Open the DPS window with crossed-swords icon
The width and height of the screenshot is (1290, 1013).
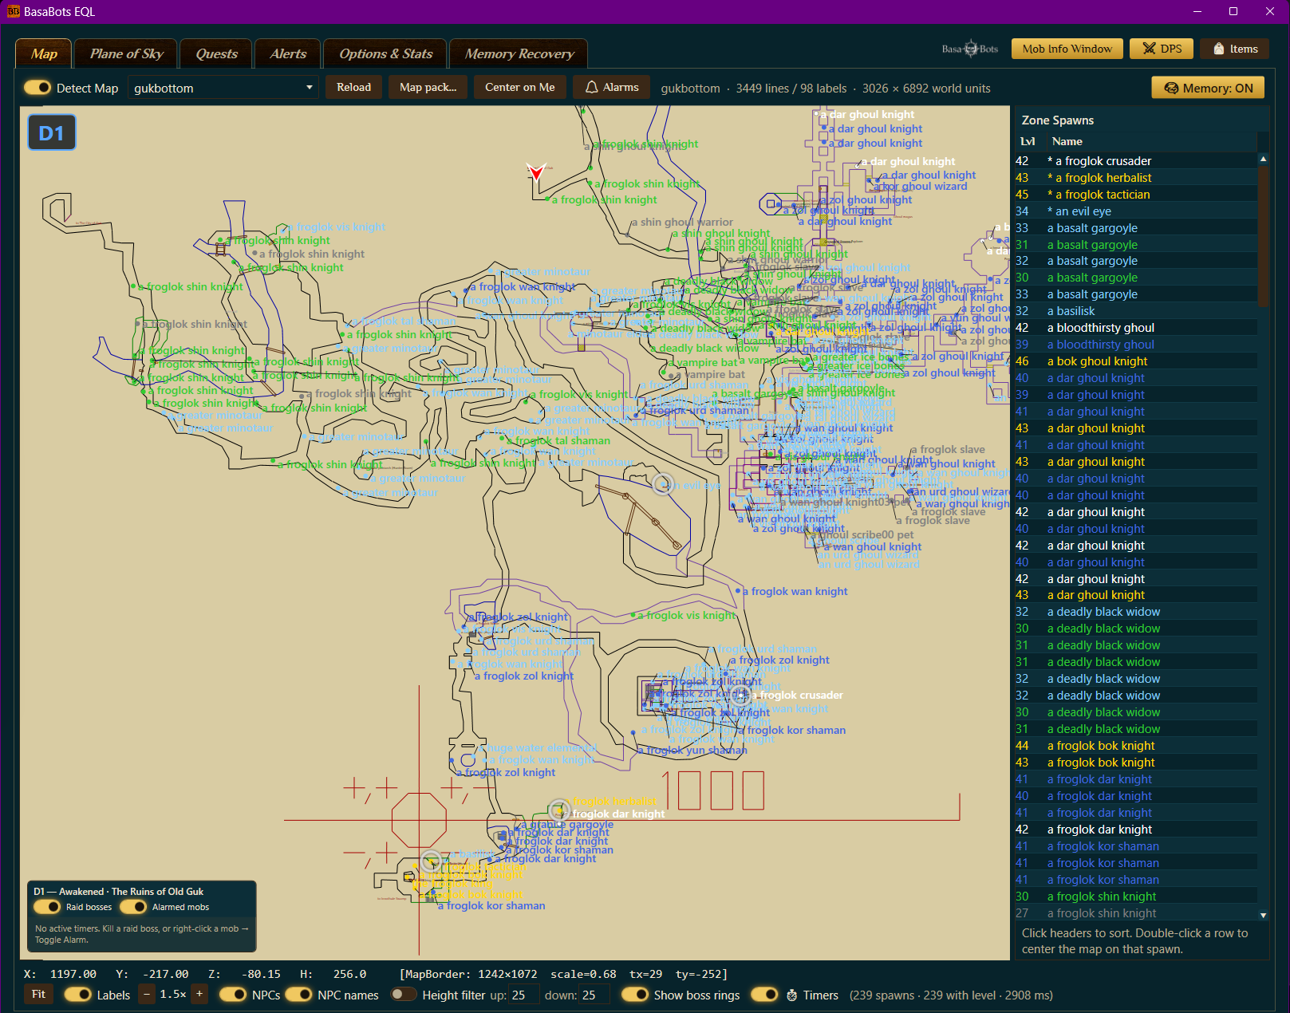[1162, 49]
